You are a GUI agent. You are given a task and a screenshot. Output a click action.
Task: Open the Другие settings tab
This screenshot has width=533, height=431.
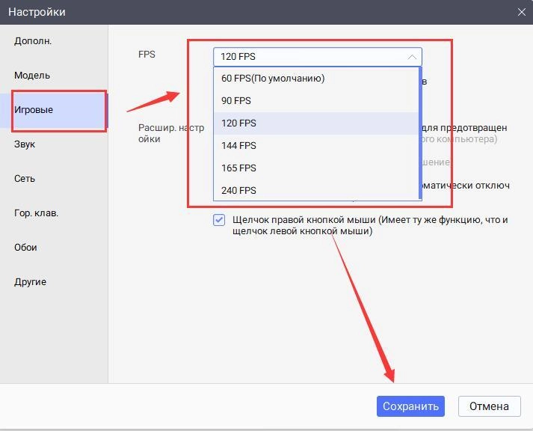click(x=30, y=282)
